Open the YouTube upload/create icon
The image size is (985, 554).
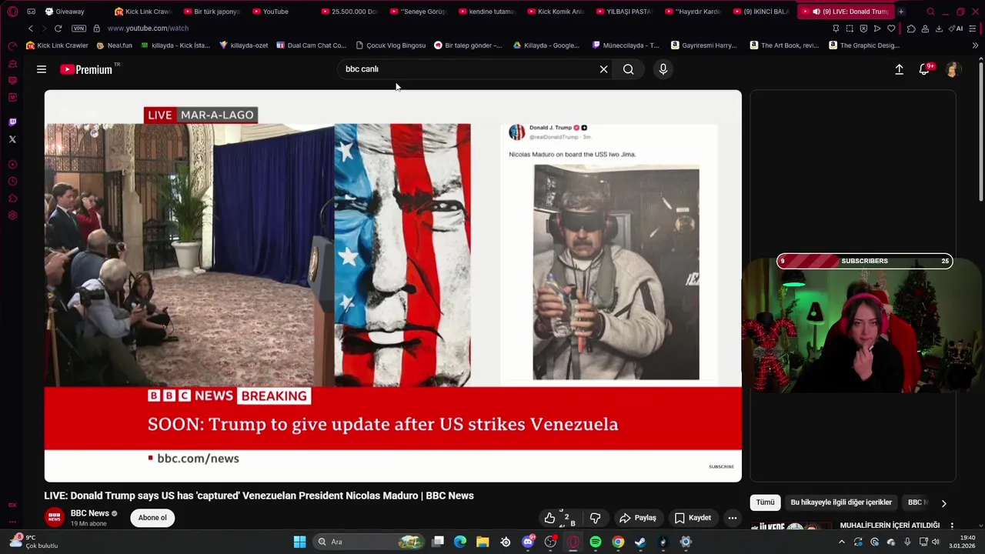pyautogui.click(x=899, y=69)
